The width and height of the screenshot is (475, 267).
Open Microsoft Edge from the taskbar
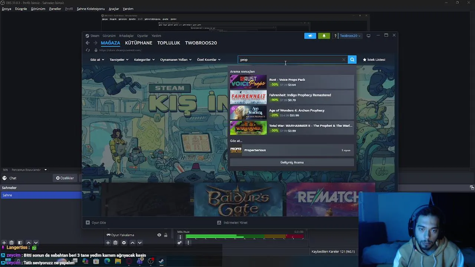(107, 261)
